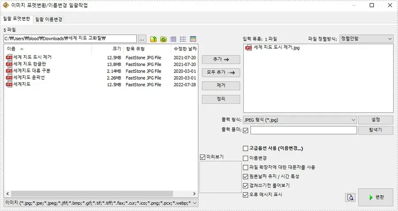
Task: Open output format 설정 button
Action: pos(375,120)
